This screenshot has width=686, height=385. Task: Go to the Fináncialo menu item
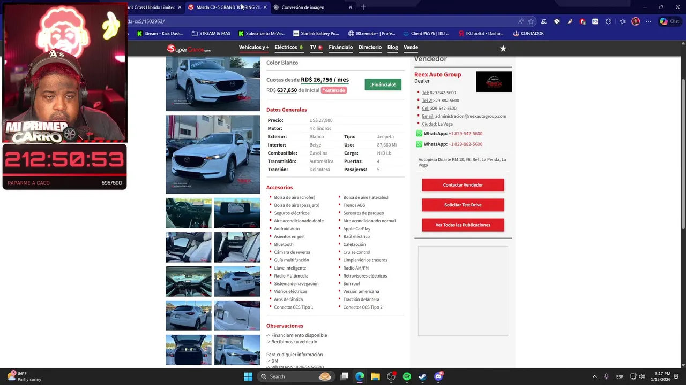coord(341,47)
